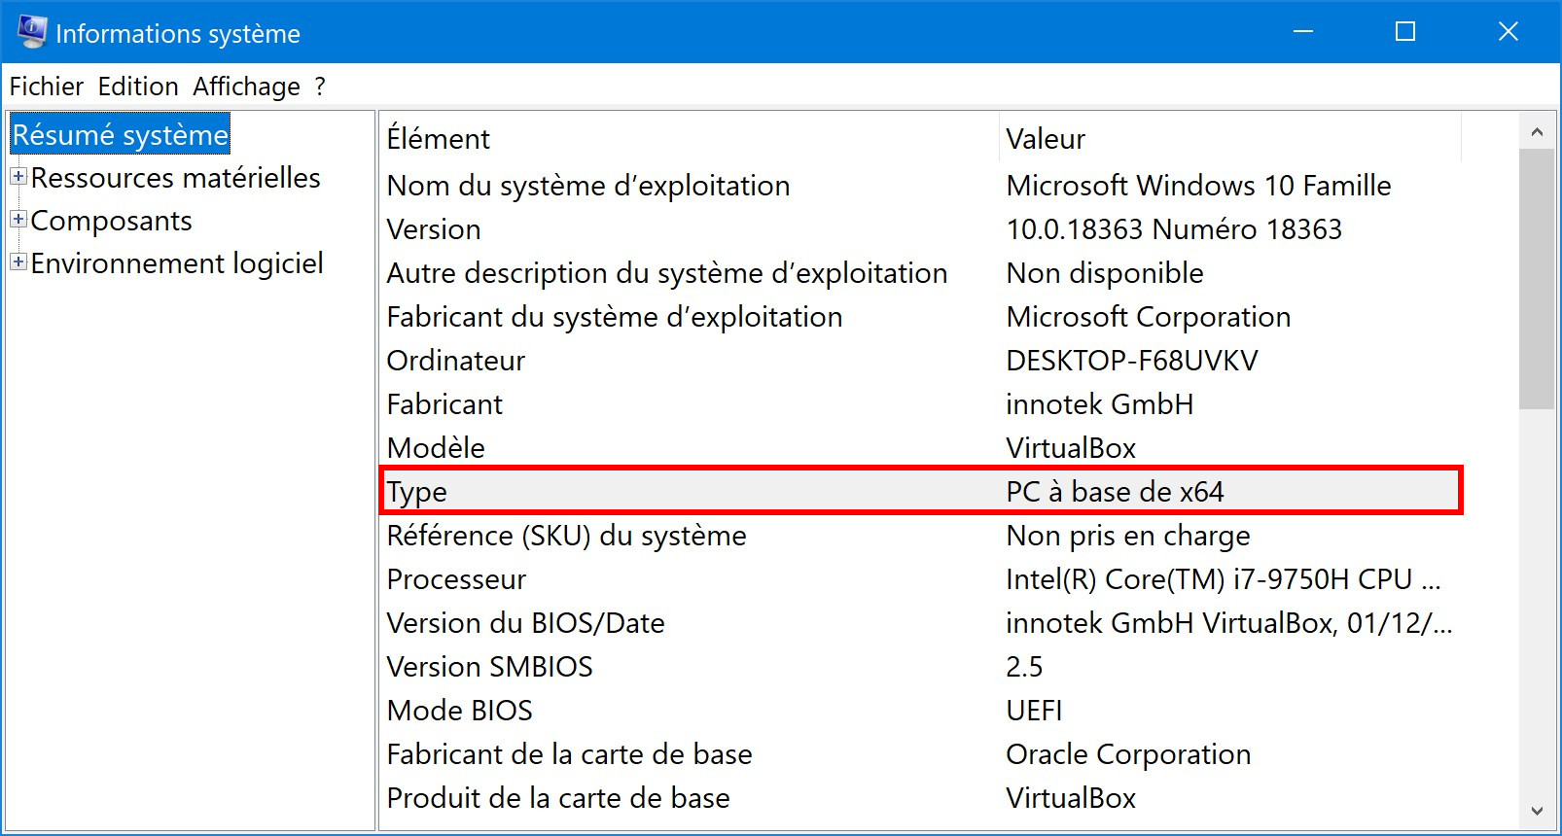
Task: Open the Affichage menu
Action: pyautogui.click(x=247, y=87)
